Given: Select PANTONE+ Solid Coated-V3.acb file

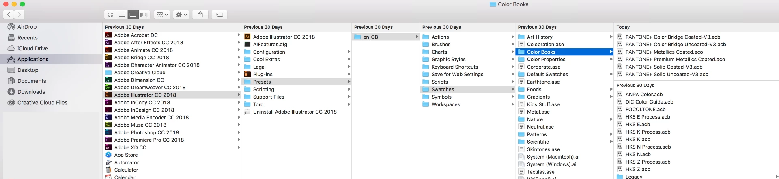Looking at the screenshot, I should tap(664, 67).
